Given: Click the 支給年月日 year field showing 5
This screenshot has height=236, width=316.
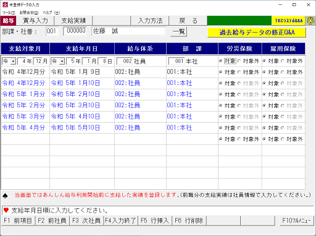Looking at the screenshot, I should point(70,61).
